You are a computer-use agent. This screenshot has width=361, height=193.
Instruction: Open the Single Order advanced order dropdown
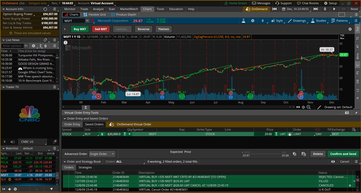[x=102, y=154]
